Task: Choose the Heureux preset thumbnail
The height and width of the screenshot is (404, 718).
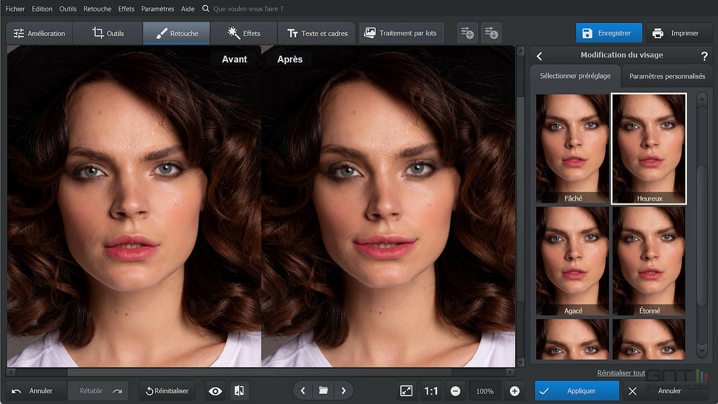Action: [649, 148]
